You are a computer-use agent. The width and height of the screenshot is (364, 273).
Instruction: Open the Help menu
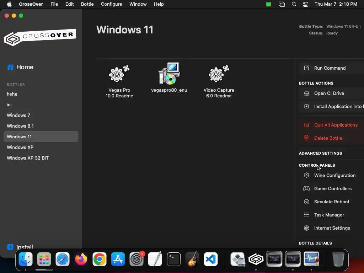(x=159, y=4)
